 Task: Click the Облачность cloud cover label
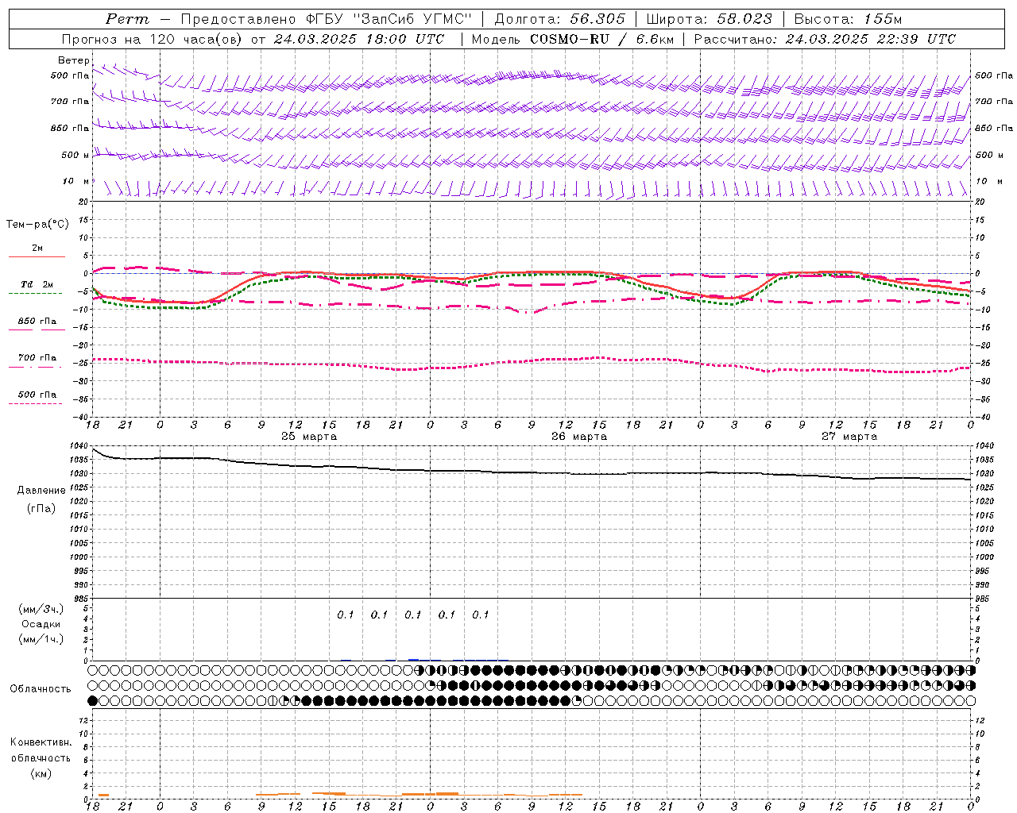pyautogui.click(x=41, y=688)
